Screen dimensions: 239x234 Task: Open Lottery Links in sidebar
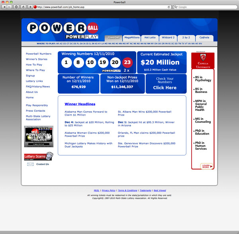coord(34,81)
